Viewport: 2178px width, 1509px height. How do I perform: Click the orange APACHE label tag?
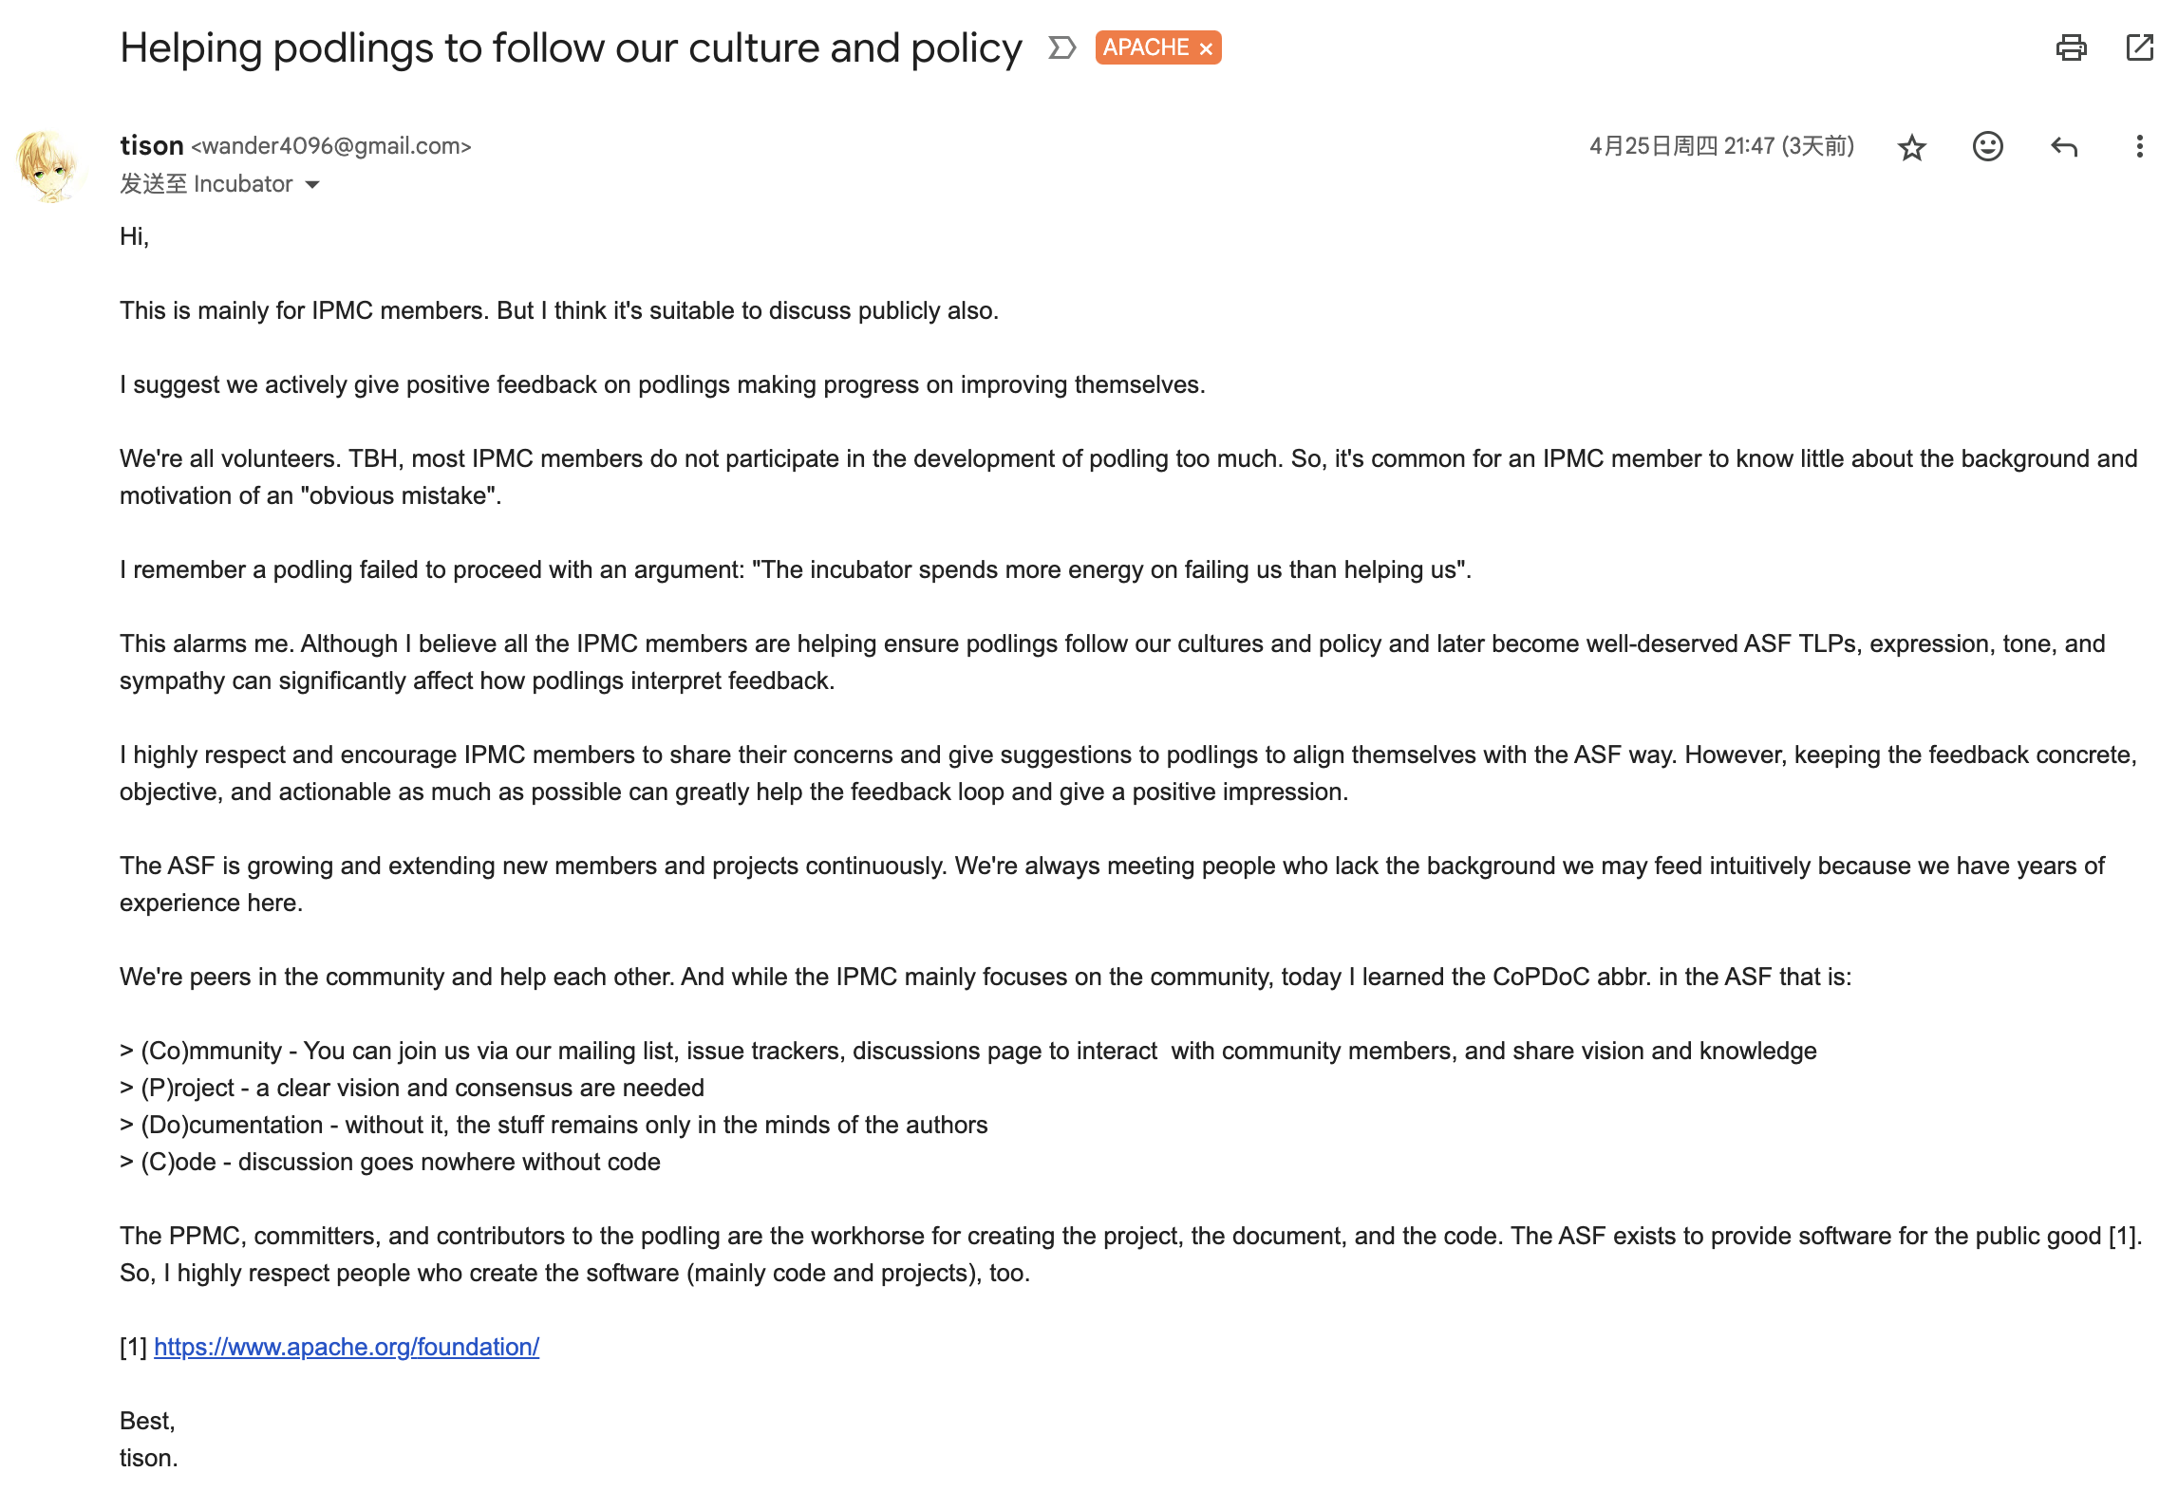pos(1146,47)
